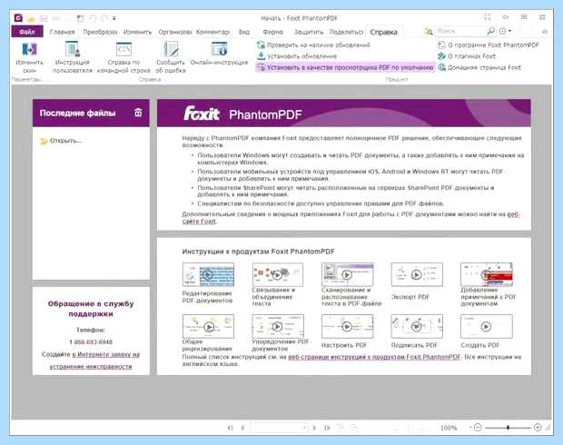Click Install Update (Установить обновление)
This screenshot has width=563, height=445.
(x=297, y=56)
